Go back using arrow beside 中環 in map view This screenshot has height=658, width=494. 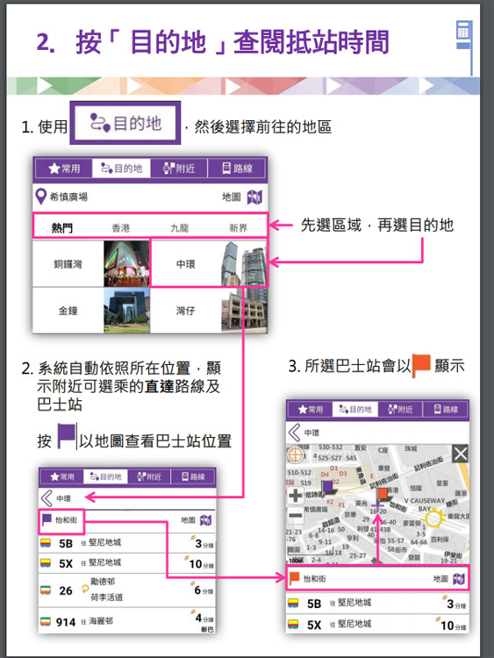(x=294, y=433)
